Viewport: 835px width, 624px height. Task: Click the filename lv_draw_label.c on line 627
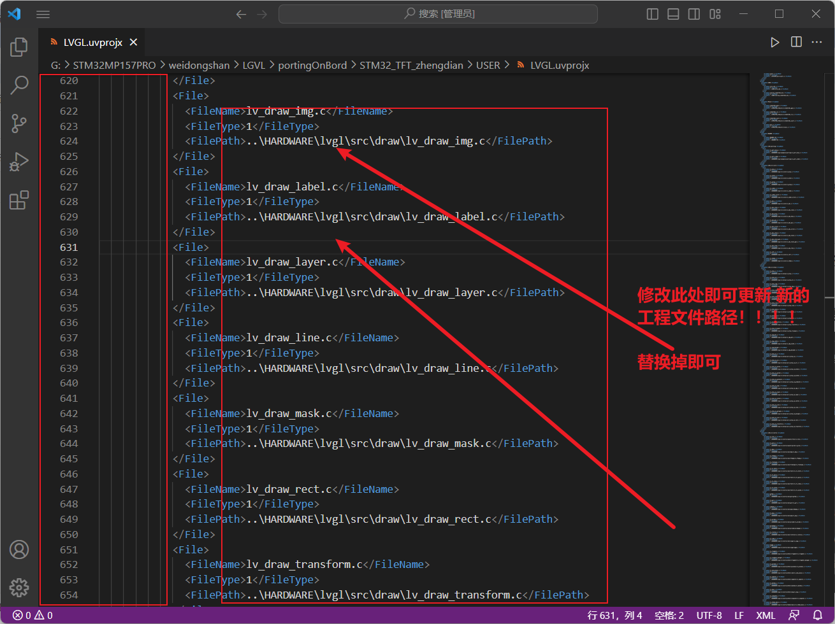[x=292, y=187]
